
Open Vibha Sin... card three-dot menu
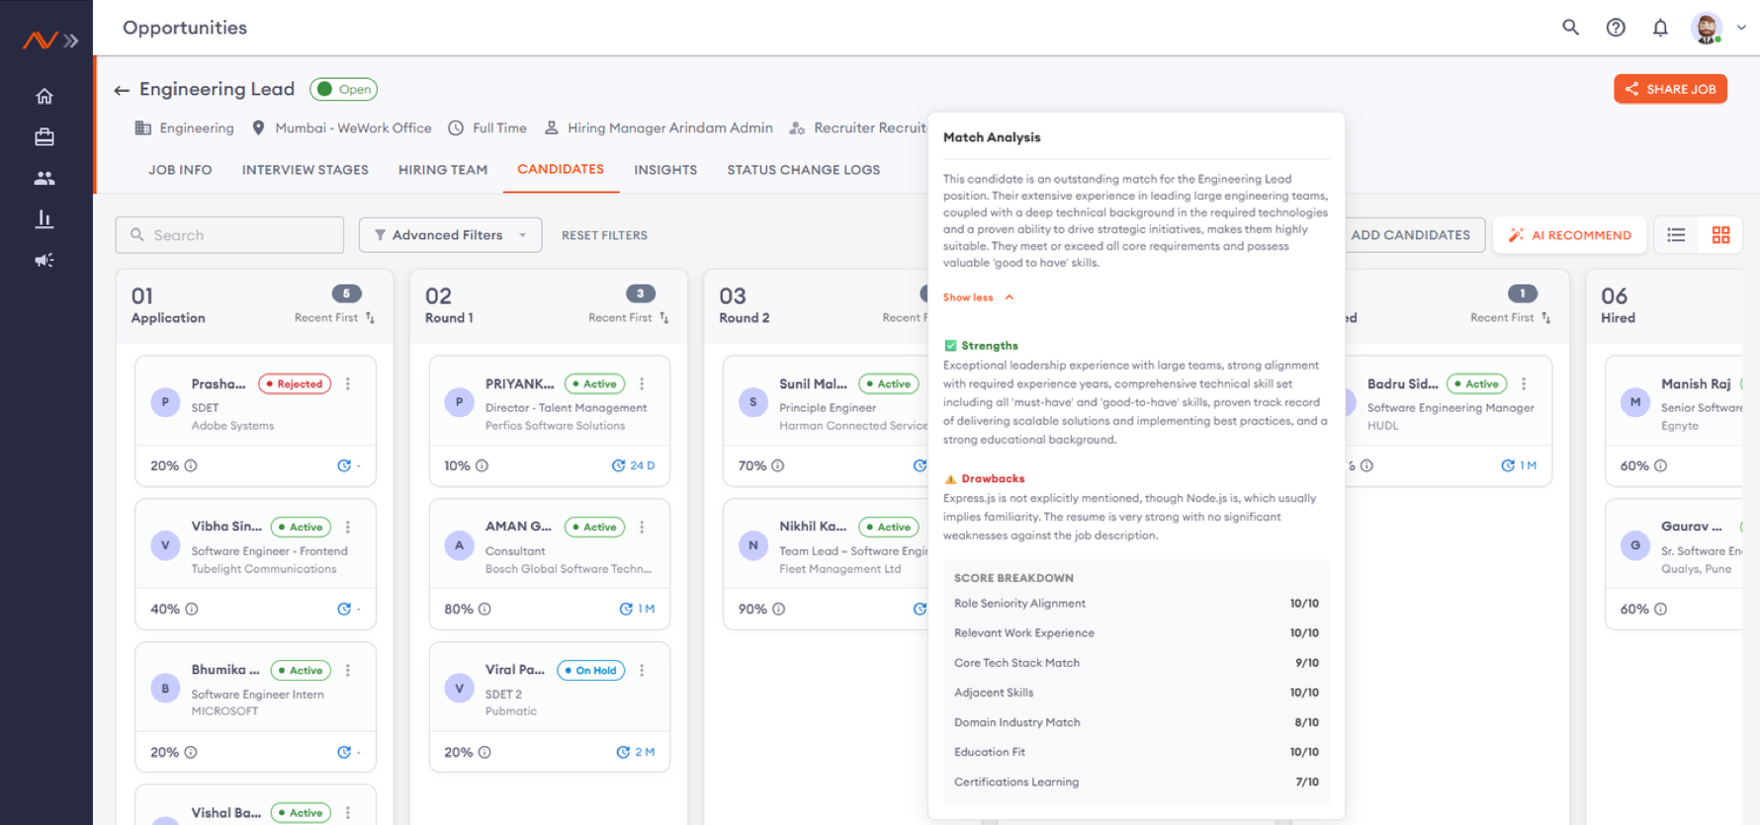point(348,528)
